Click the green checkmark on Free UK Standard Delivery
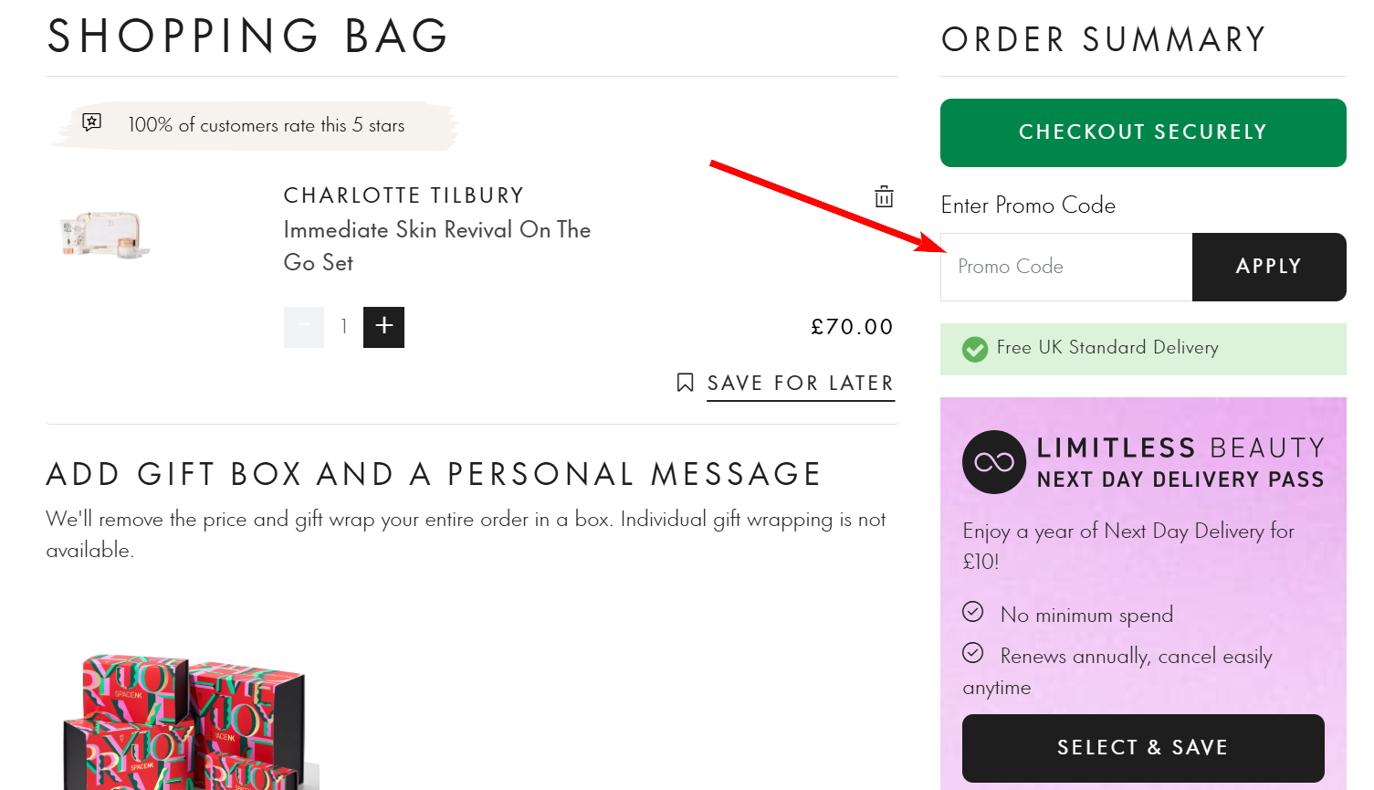This screenshot has height=790, width=1374. pyautogui.click(x=975, y=348)
